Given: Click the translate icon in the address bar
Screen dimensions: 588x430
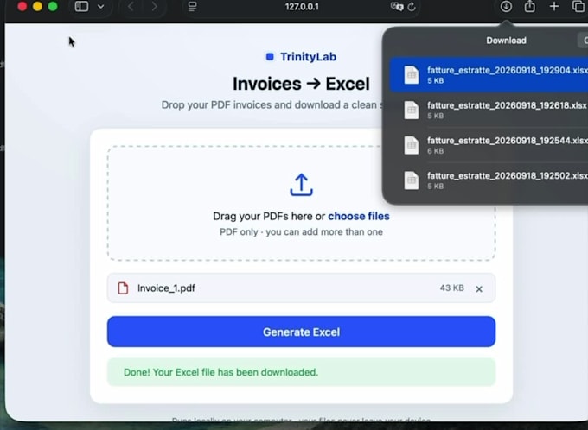Looking at the screenshot, I should [x=396, y=7].
